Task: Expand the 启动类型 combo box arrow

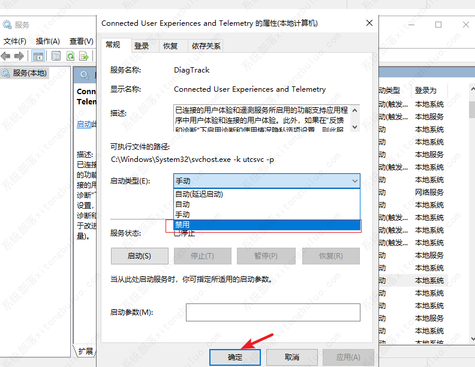Action: tap(354, 181)
